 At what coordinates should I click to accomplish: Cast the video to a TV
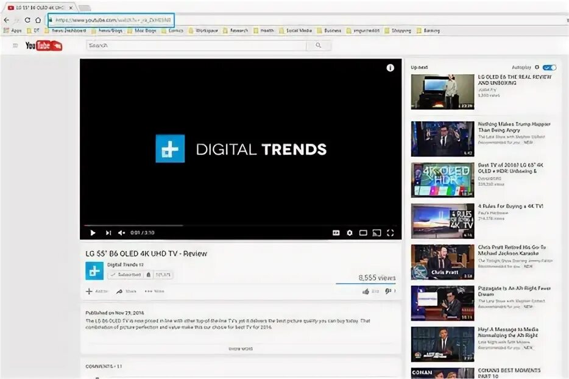[376, 233]
